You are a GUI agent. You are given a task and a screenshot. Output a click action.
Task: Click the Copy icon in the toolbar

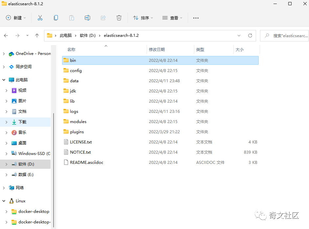(x=56, y=18)
